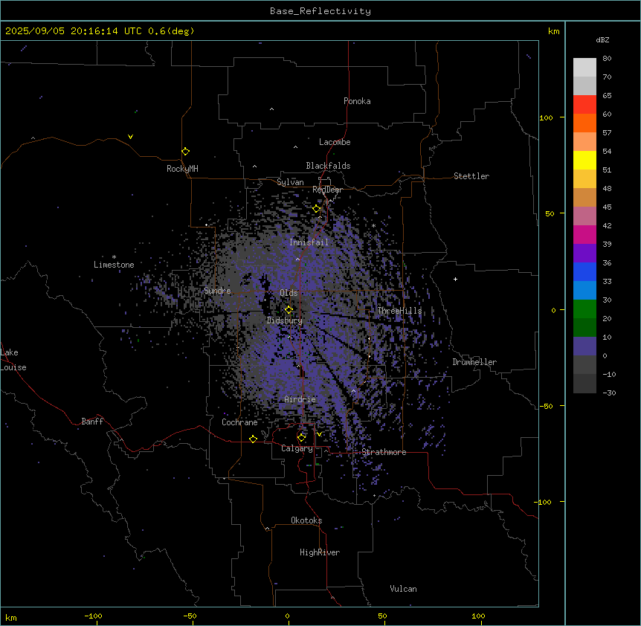This screenshot has height=626, width=641.
Task: Click the Banff town label
Action: (x=92, y=422)
